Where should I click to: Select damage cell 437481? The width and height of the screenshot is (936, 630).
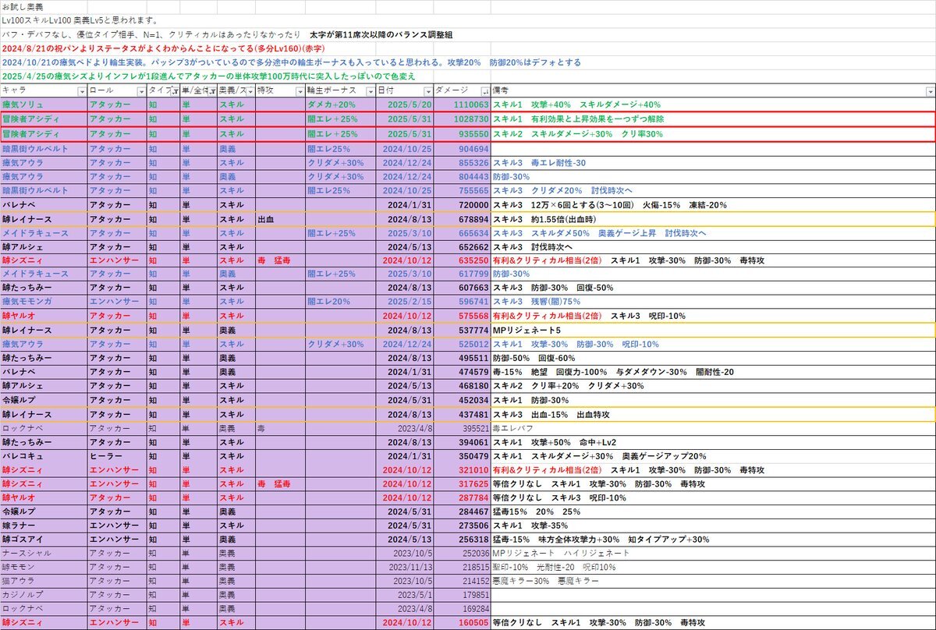(x=462, y=414)
